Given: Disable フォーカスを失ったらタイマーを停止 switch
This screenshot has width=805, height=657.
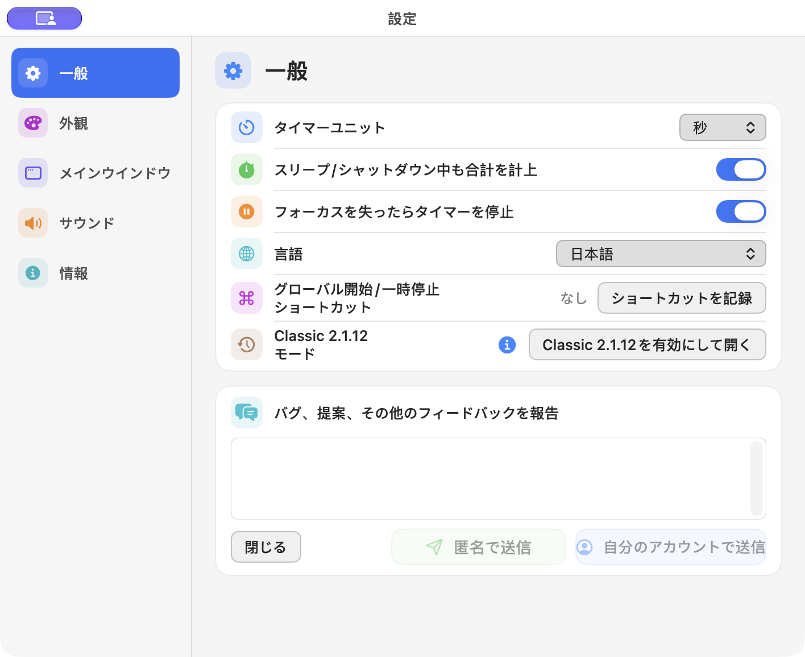Looking at the screenshot, I should pyautogui.click(x=741, y=211).
